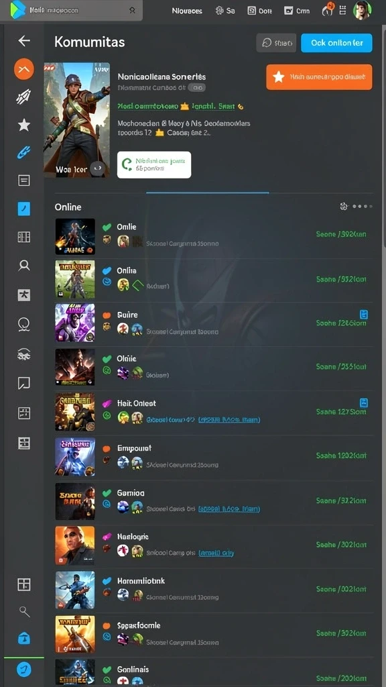Viewport: 386px width, 687px height.
Task: Open the three-dot menu in Online header
Action: pyautogui.click(x=363, y=206)
